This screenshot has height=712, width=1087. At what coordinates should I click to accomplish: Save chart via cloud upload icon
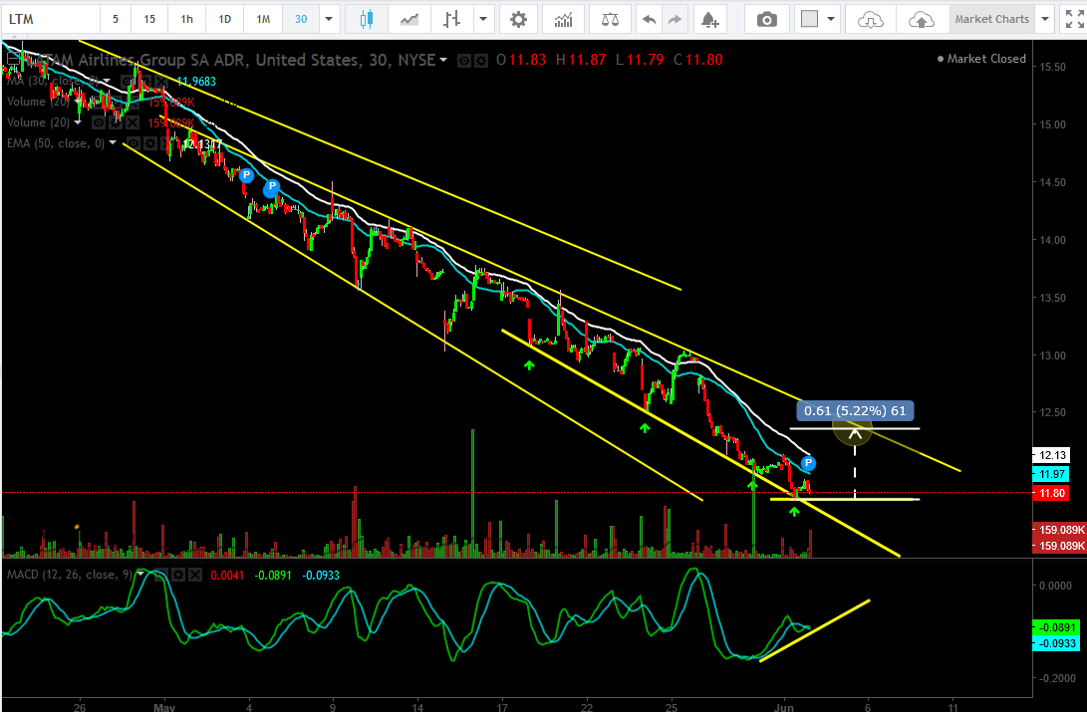click(x=922, y=19)
